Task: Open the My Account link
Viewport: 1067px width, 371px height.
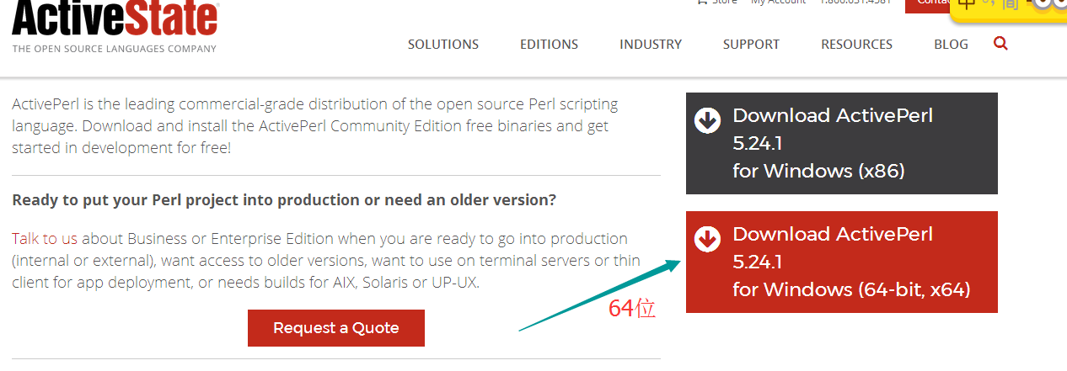Action: [x=778, y=3]
